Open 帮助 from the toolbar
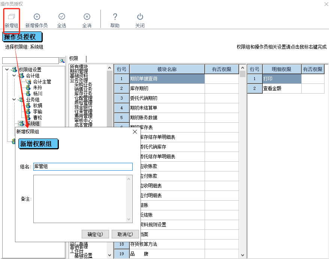329x259 pixels. (115, 21)
